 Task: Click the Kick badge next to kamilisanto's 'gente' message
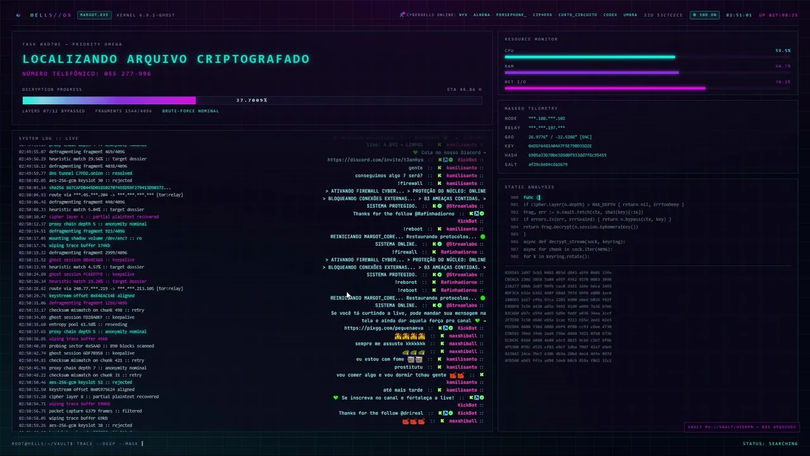440,168
